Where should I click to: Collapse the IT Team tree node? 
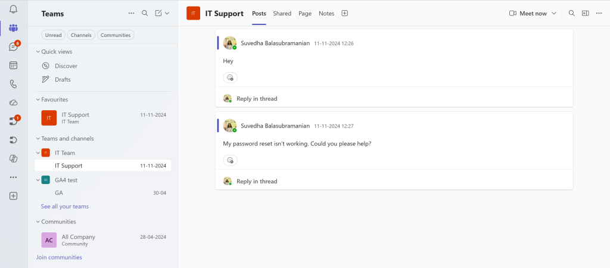[38, 153]
